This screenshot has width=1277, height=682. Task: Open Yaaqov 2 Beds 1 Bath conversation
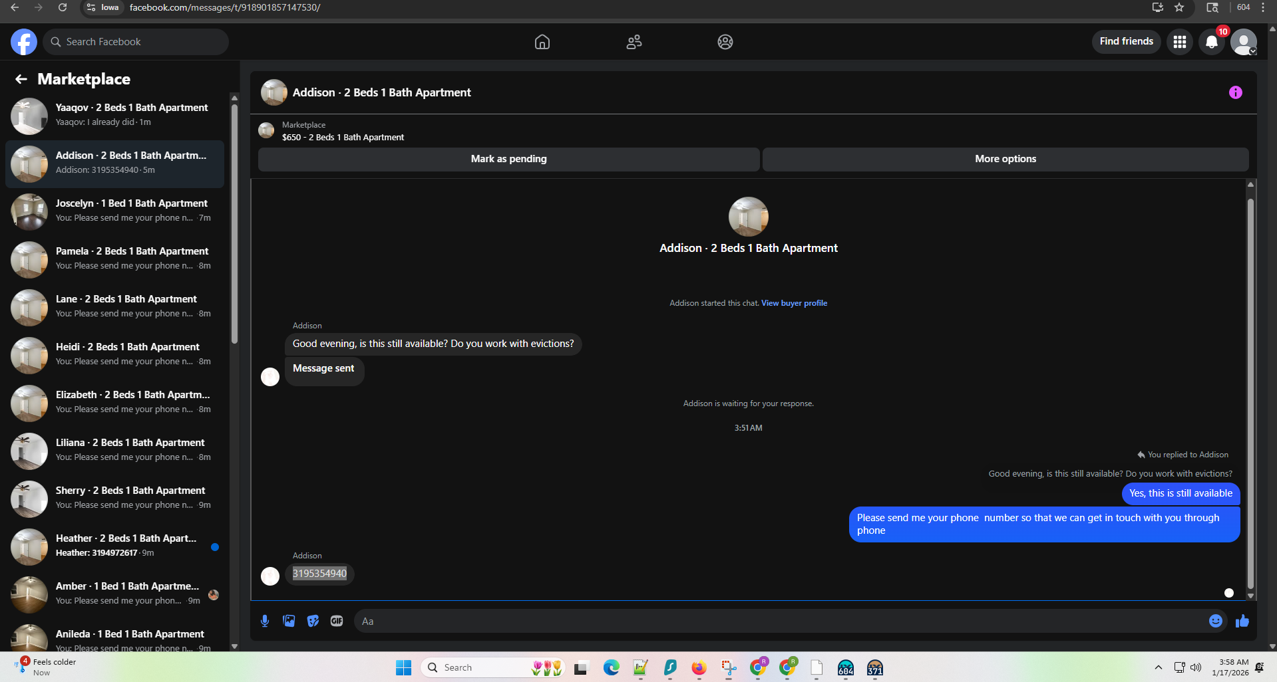[x=114, y=116]
